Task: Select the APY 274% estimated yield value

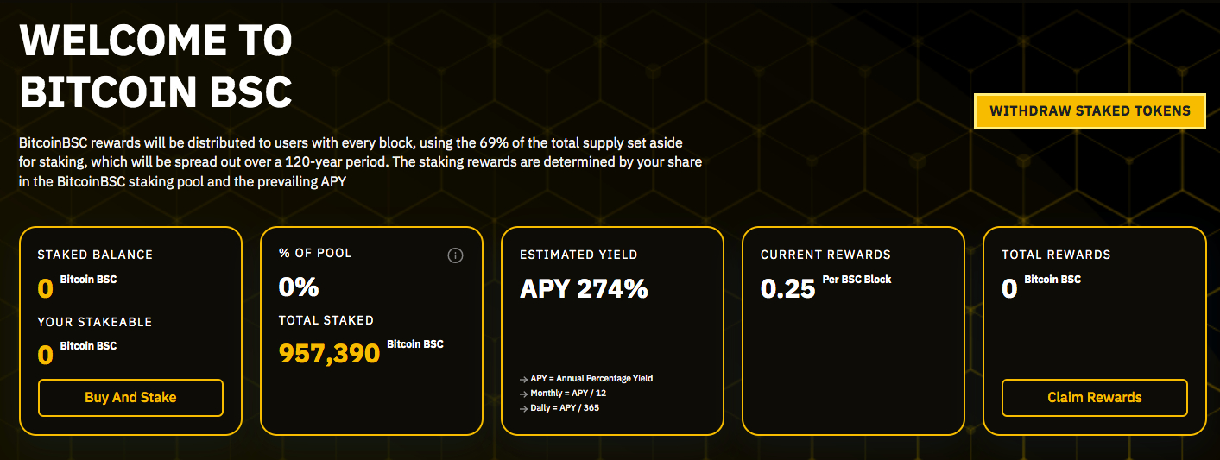Action: (x=584, y=288)
